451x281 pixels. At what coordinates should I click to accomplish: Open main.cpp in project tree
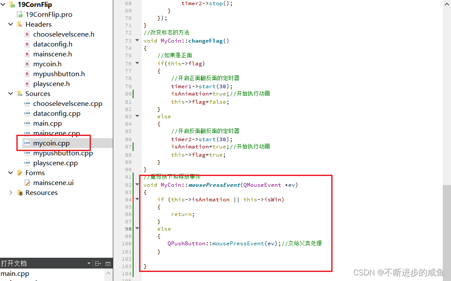coord(47,124)
